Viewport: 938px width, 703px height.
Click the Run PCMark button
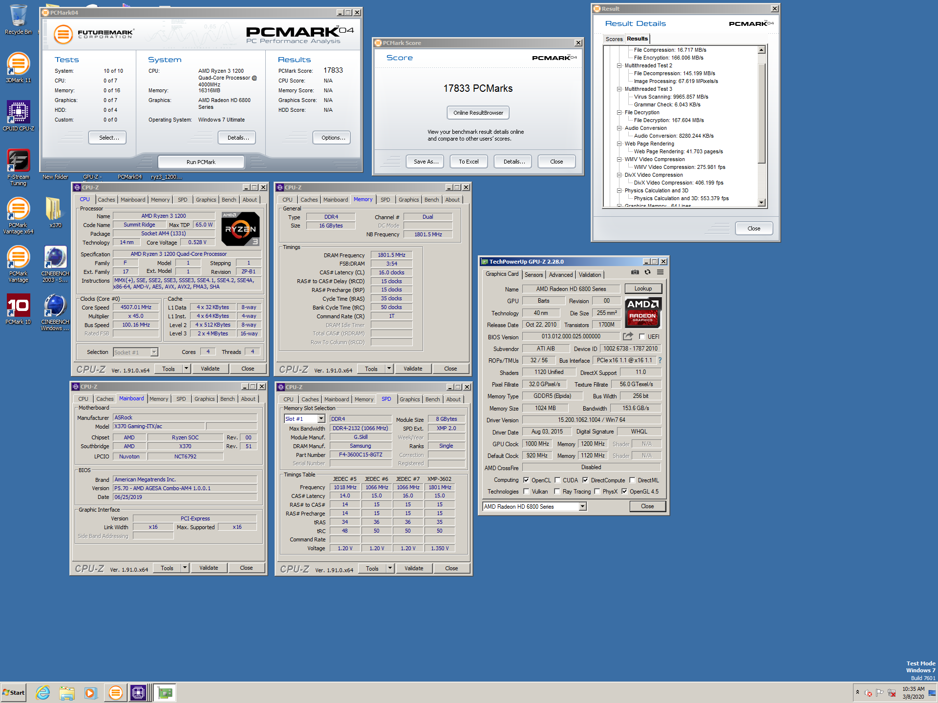(201, 162)
